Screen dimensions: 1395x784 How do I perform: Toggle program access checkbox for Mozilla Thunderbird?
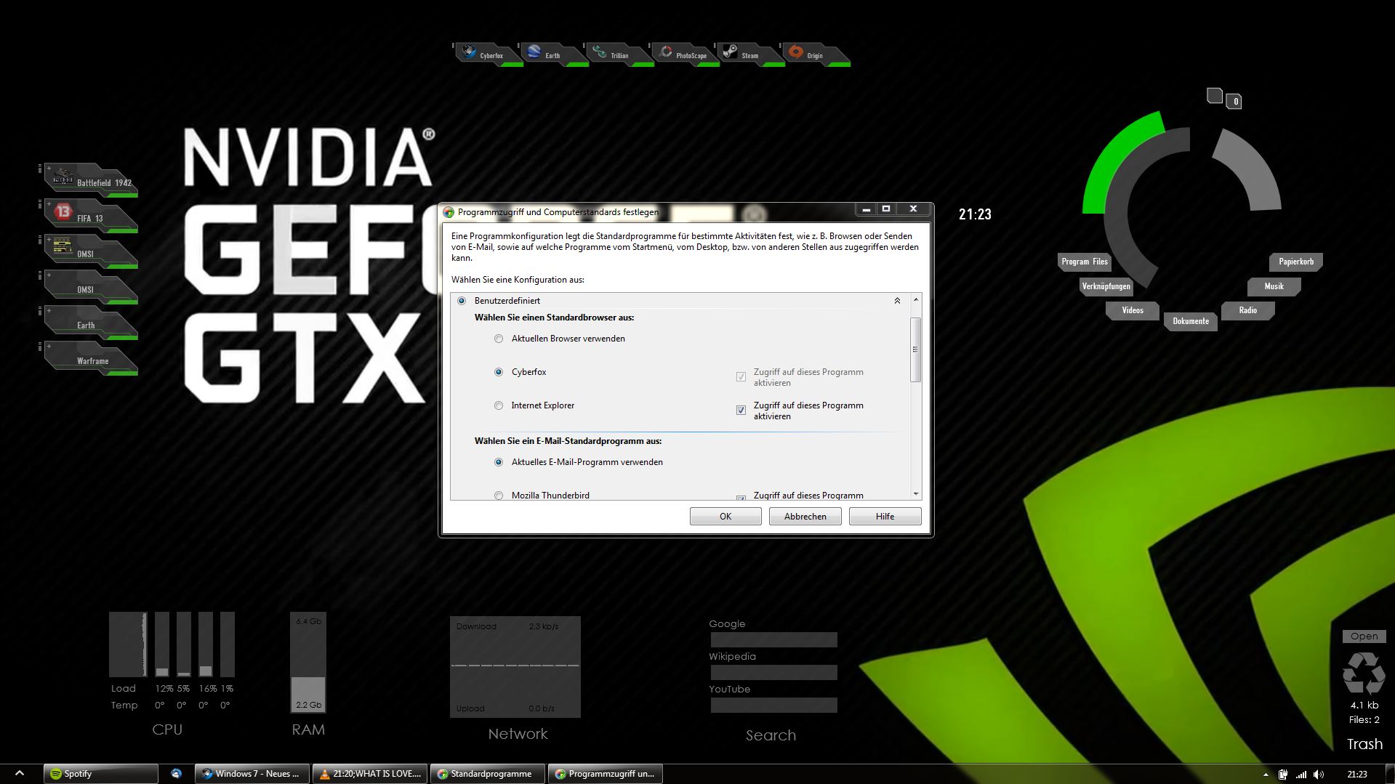click(x=741, y=498)
